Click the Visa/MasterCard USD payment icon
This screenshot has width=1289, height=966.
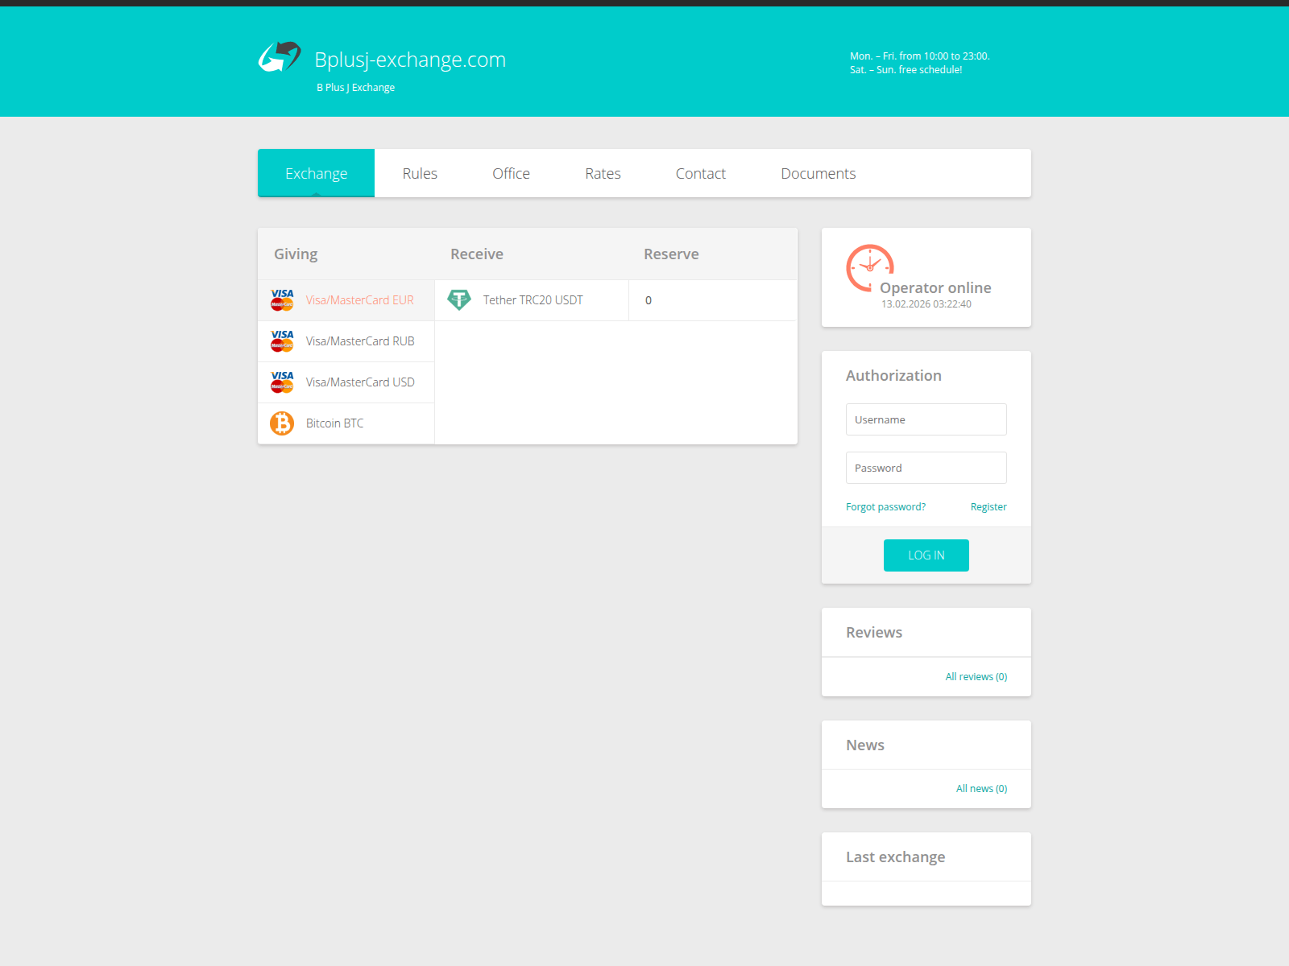pos(282,382)
